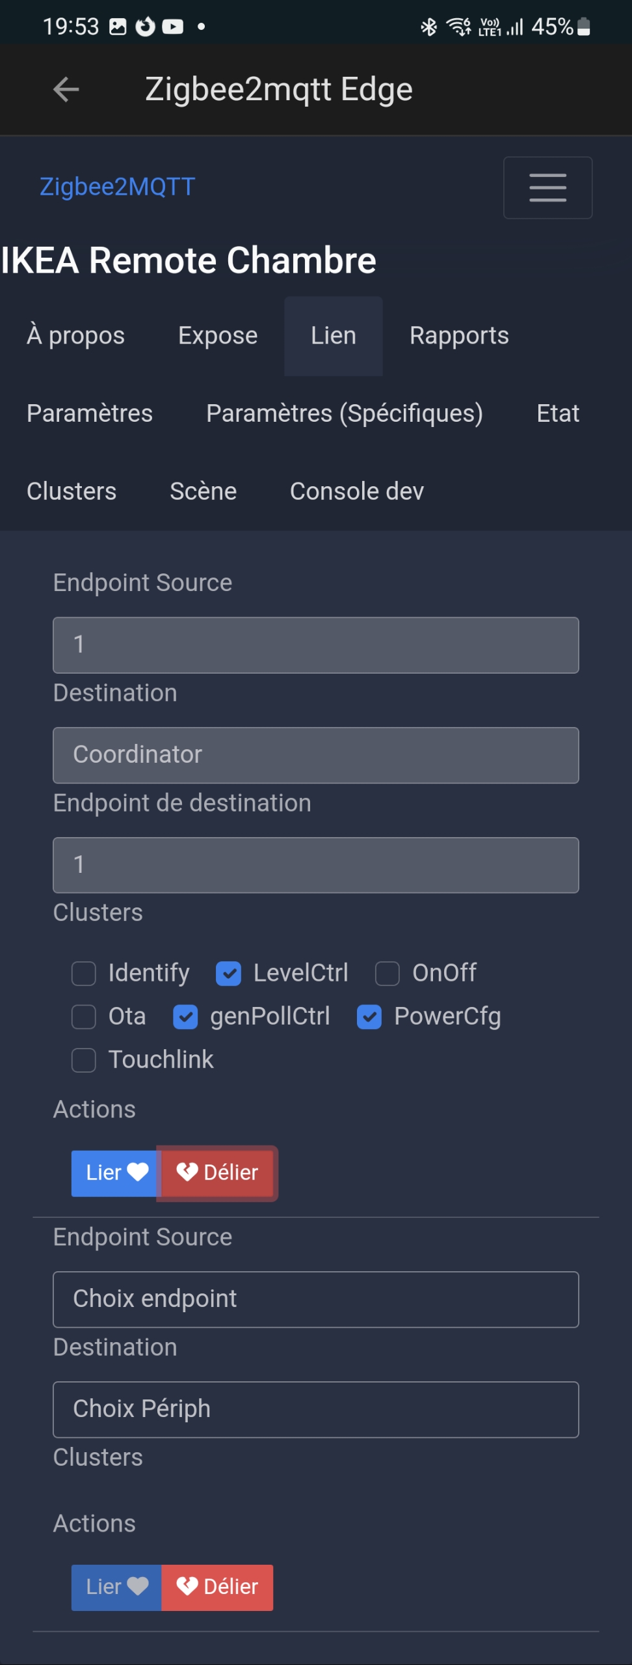Enable the Touchlink cluster checkbox

84,1060
